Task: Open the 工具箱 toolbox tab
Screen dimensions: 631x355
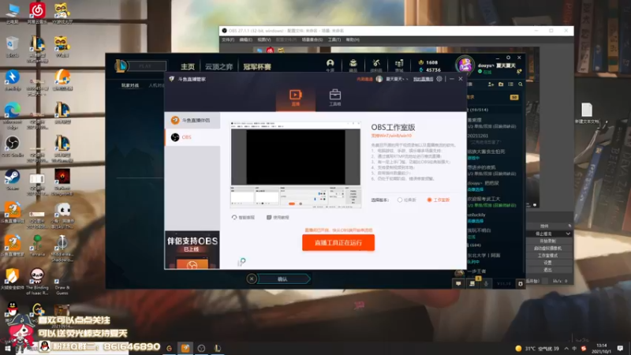Action: (x=334, y=98)
